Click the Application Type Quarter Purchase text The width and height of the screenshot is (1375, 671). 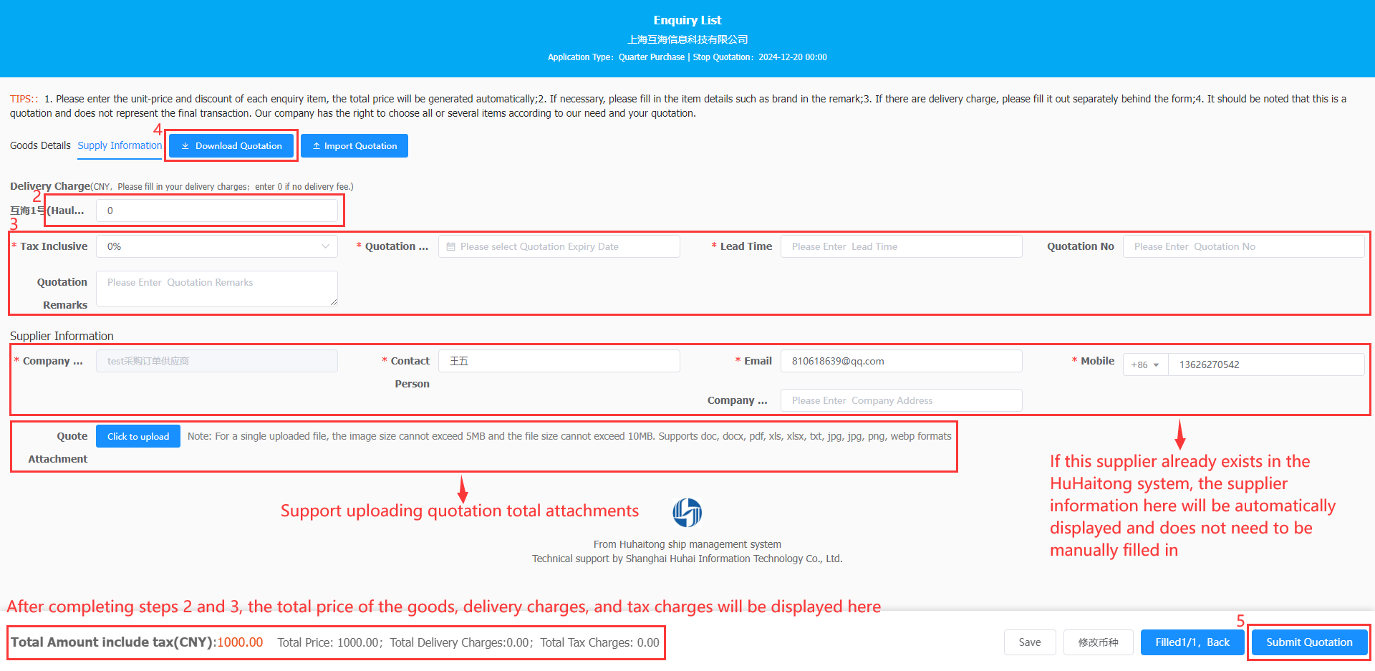pyautogui.click(x=616, y=57)
